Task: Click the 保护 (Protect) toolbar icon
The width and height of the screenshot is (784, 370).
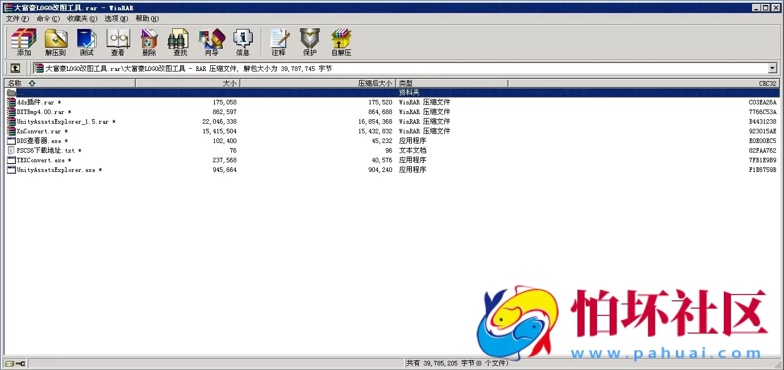Action: click(310, 43)
